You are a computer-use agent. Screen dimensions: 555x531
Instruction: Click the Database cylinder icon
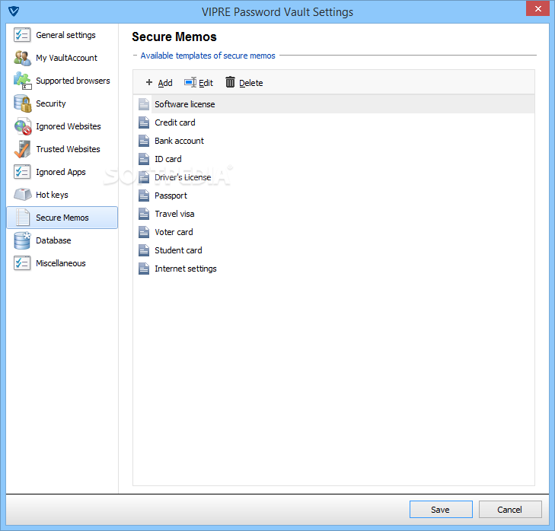pyautogui.click(x=22, y=240)
